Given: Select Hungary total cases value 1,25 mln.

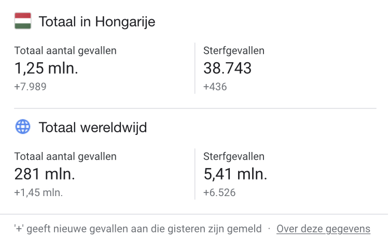Looking at the screenshot, I should (46, 68).
